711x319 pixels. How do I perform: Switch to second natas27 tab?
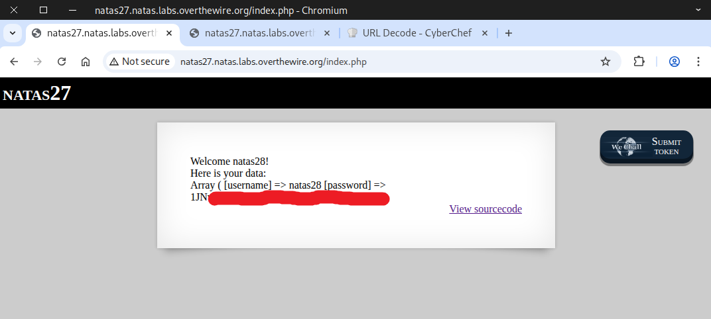coord(259,33)
